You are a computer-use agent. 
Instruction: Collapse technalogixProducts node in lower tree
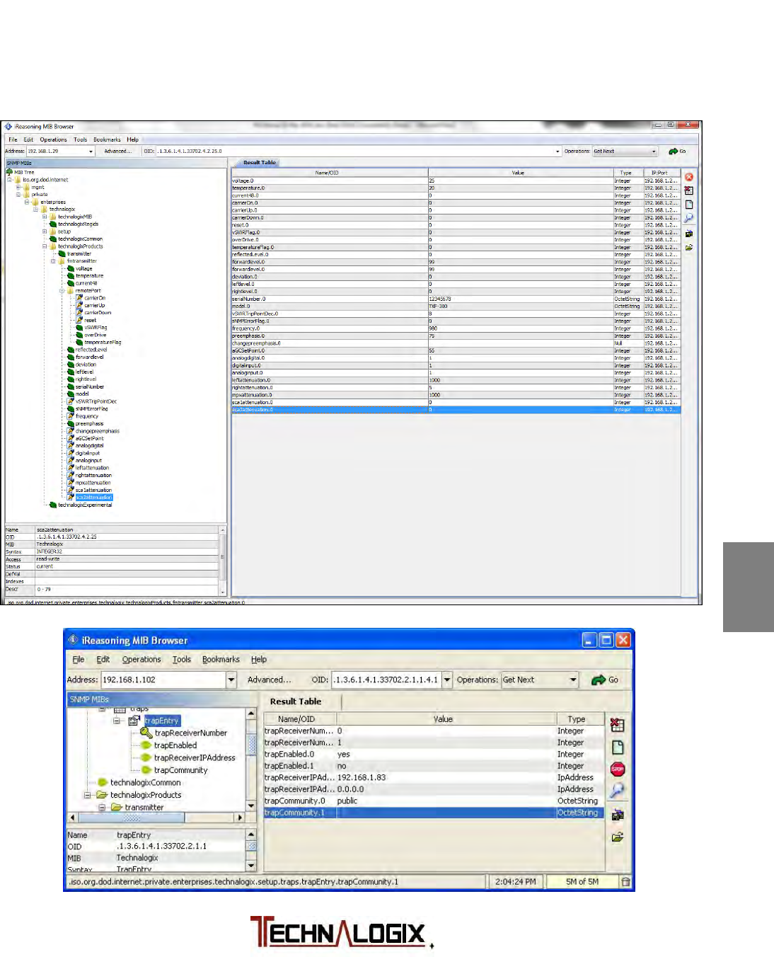(88, 795)
